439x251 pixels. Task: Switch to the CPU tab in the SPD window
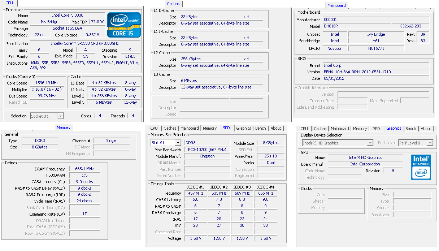tap(154, 128)
